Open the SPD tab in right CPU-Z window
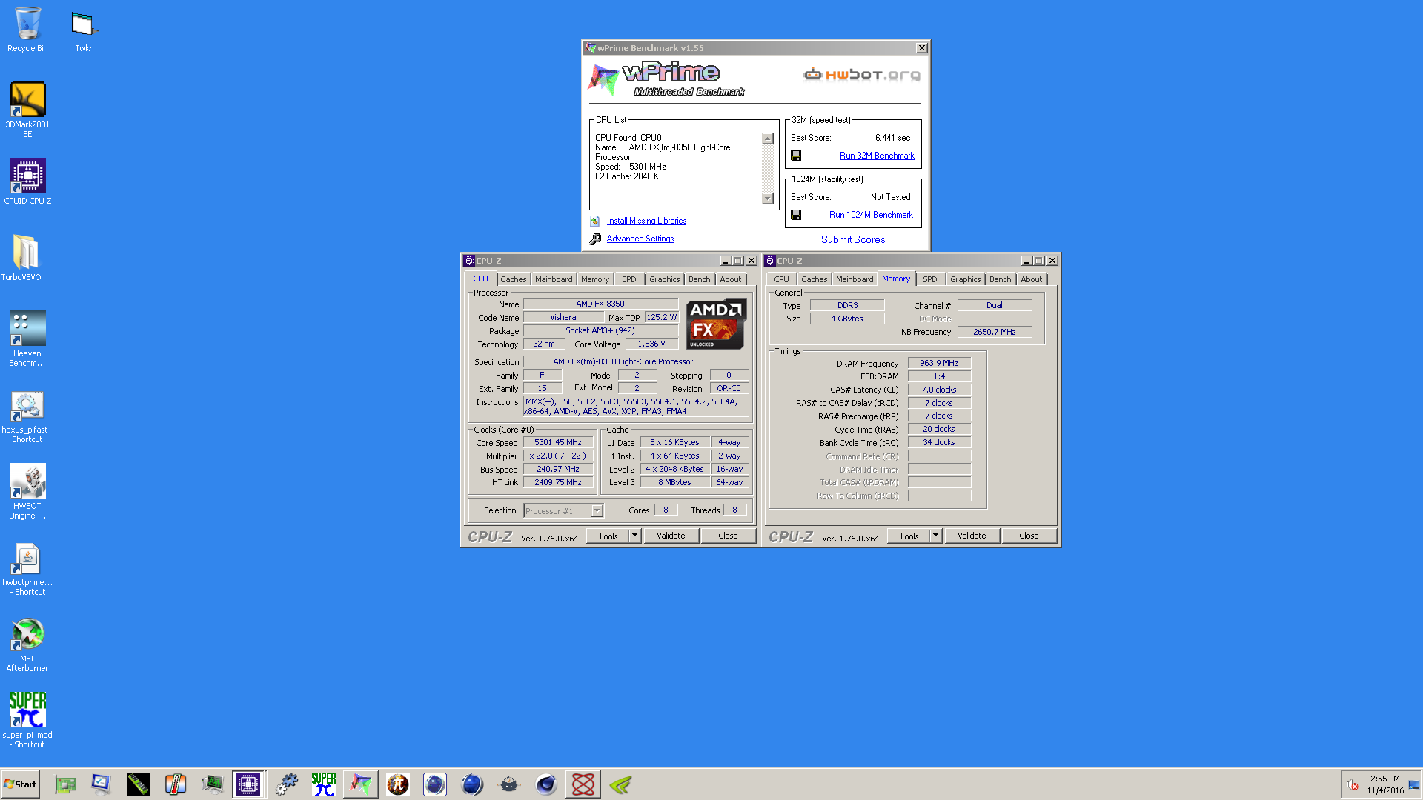The width and height of the screenshot is (1423, 800). [929, 279]
